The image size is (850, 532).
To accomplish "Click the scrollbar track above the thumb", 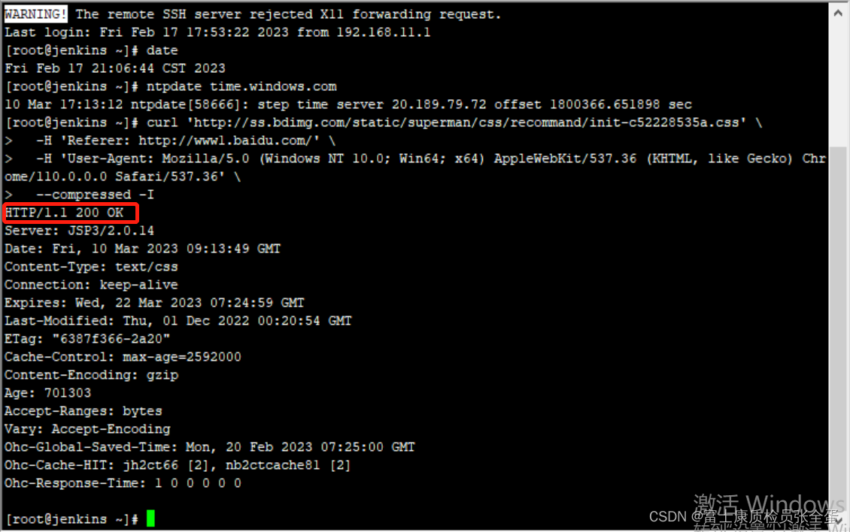I will (839, 84).
